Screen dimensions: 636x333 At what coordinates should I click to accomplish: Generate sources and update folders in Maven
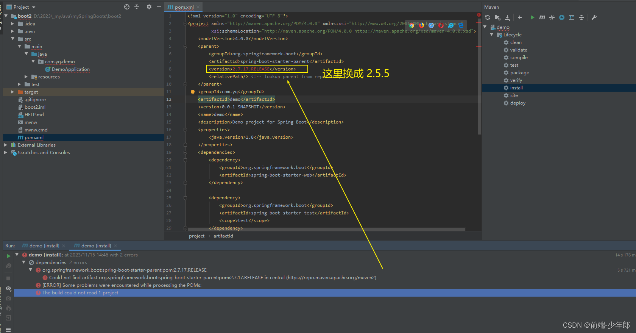pyautogui.click(x=497, y=17)
